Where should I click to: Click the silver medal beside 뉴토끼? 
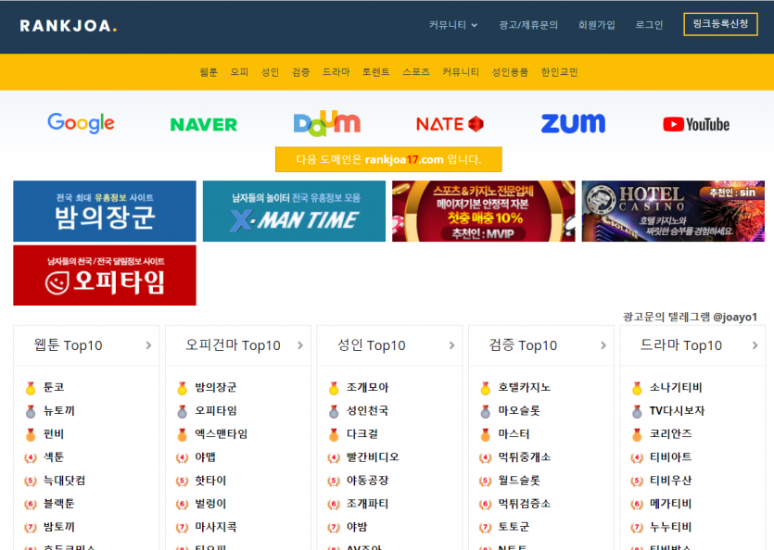pos(31,411)
